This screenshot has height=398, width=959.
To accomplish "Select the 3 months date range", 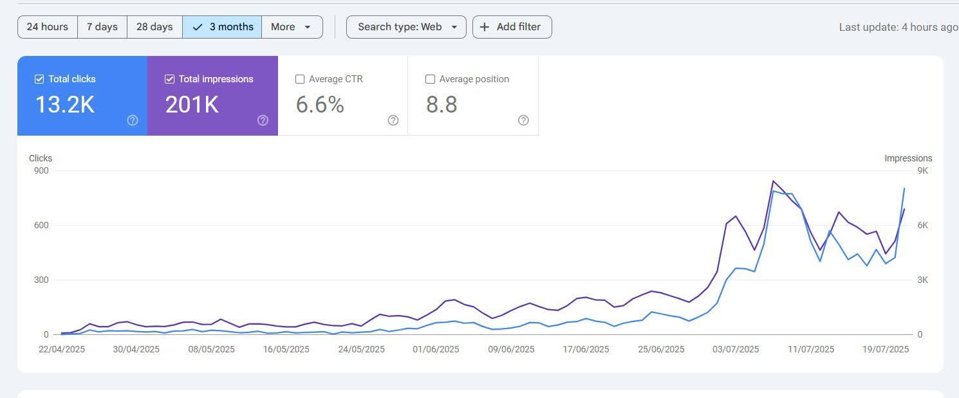I will tap(222, 27).
